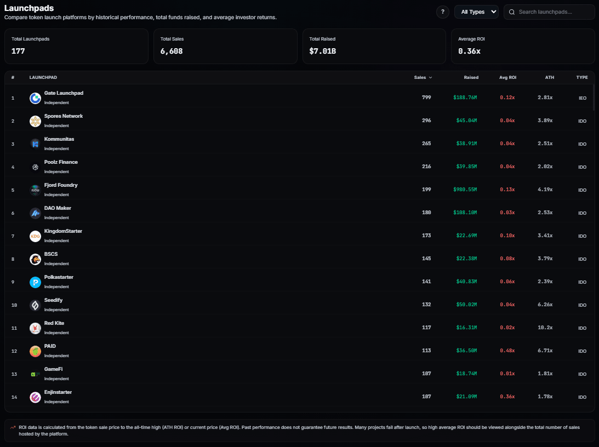
Task: Click the DAO Maker logo icon
Action: tap(35, 213)
